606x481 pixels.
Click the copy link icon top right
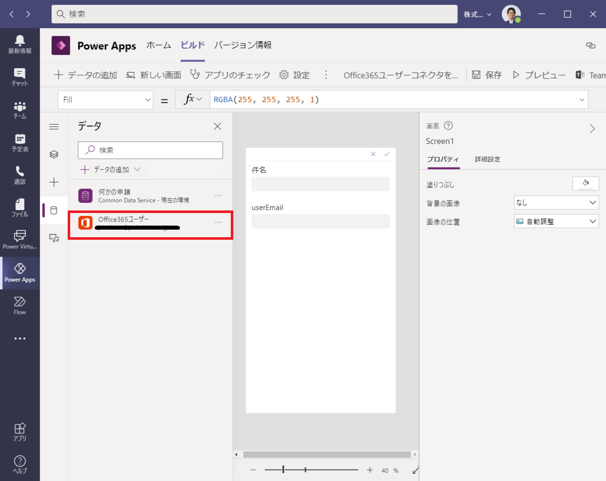590,45
